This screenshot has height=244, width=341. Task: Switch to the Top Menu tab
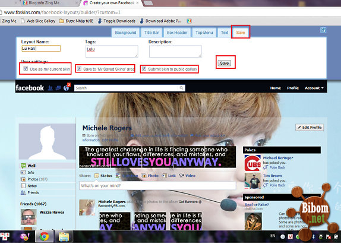coord(204,33)
